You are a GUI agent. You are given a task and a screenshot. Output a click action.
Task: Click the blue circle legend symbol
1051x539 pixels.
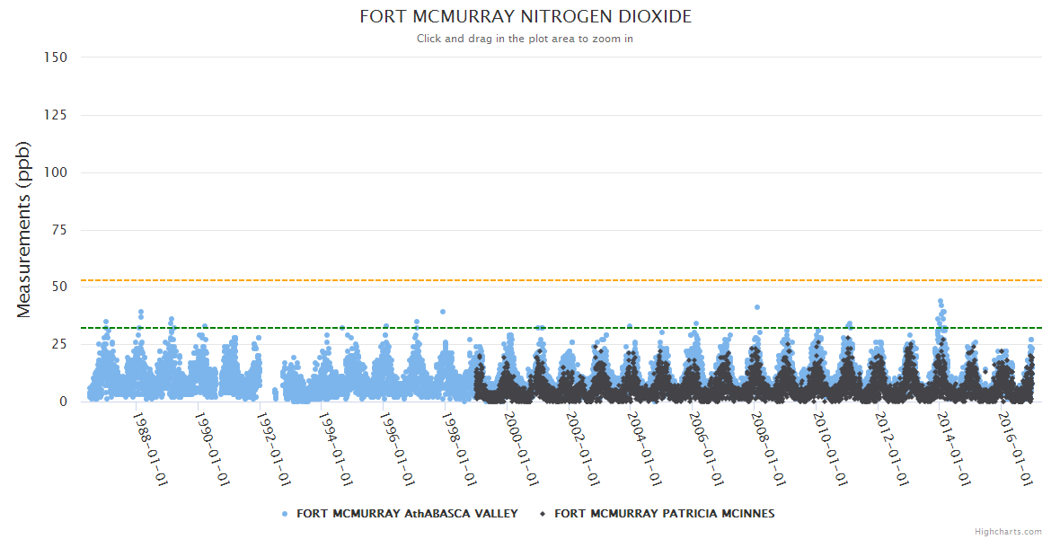click(x=285, y=514)
